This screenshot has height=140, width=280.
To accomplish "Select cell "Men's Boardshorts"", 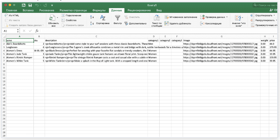I will [20, 44].
